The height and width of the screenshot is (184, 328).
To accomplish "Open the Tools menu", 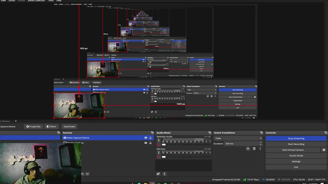I will pos(51,1).
